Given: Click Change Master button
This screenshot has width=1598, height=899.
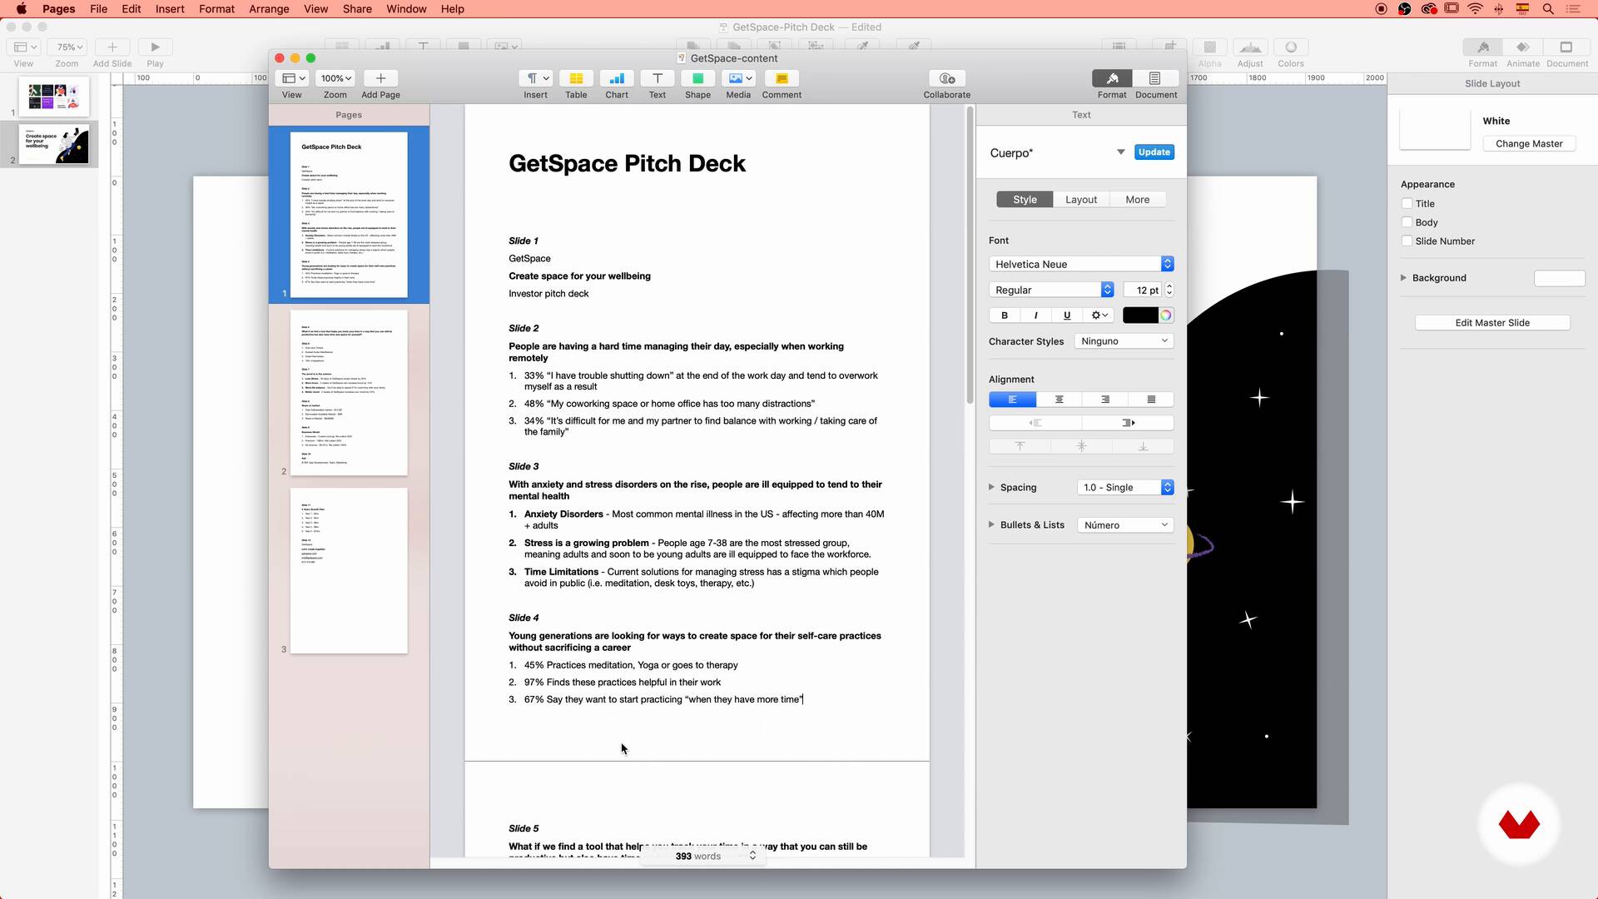Looking at the screenshot, I should 1529,144.
